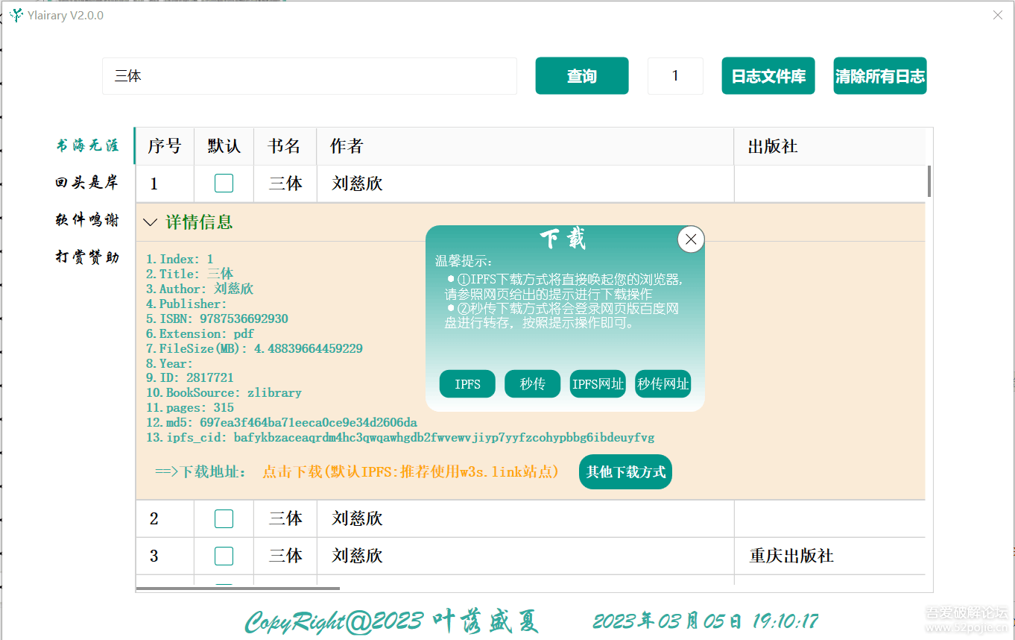Image resolution: width=1015 pixels, height=640 pixels.
Task: Open the 打赏赞助 donation page
Action: coord(88,256)
